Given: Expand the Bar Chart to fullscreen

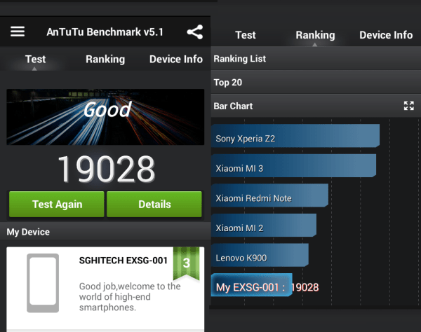Looking at the screenshot, I should pyautogui.click(x=408, y=106).
